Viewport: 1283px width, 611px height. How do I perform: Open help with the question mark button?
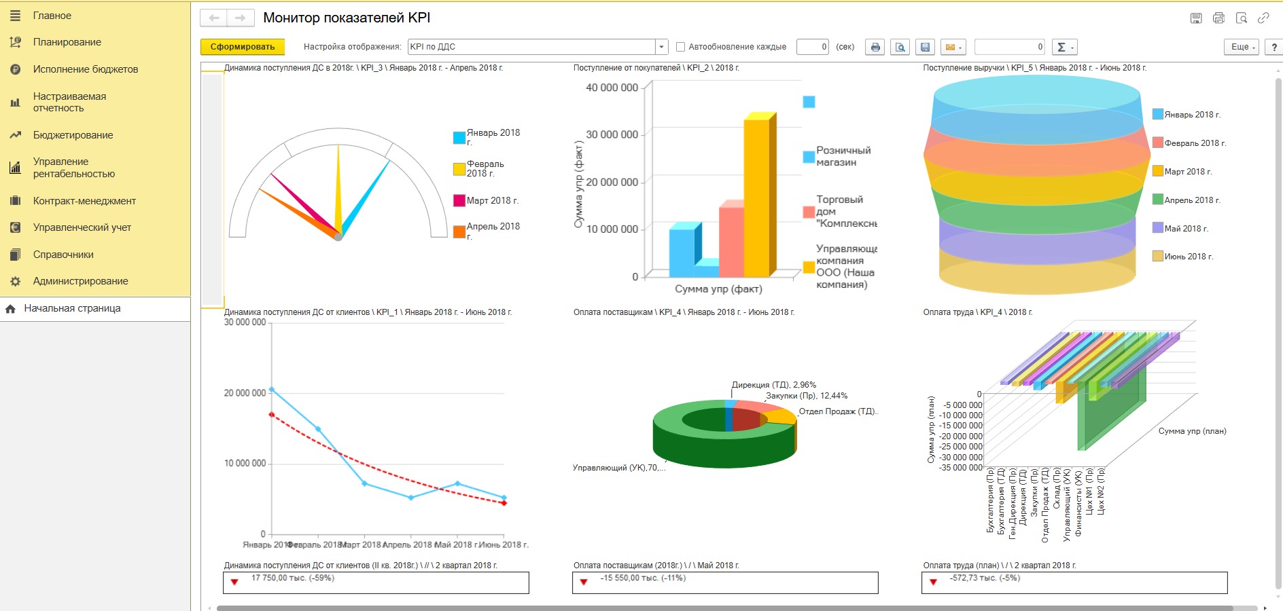click(x=1274, y=47)
